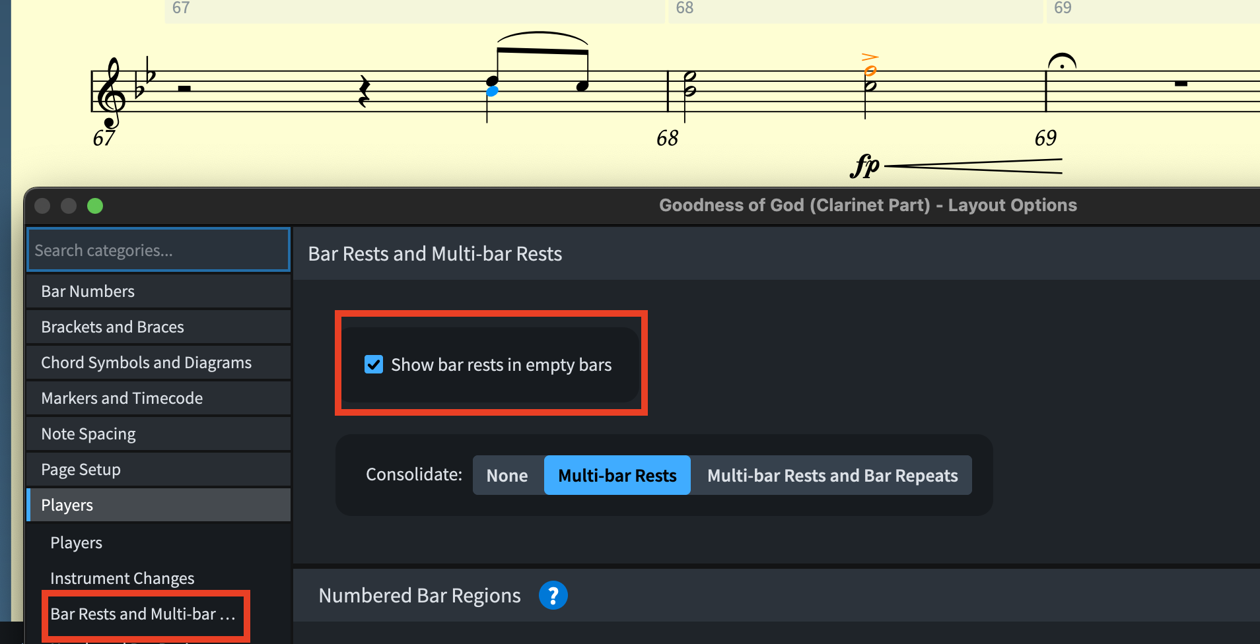
Task: Open the Instrument Changes subsection
Action: (122, 578)
